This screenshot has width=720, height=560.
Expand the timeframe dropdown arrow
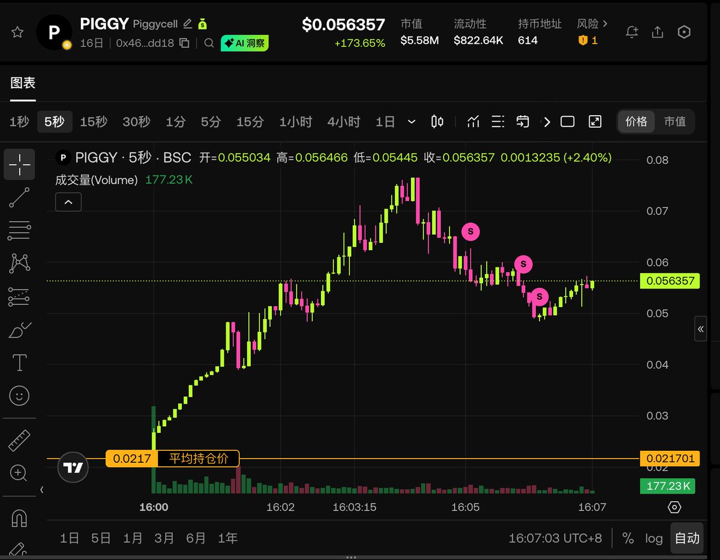click(x=412, y=122)
